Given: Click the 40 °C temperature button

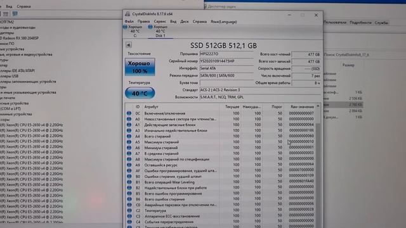Looking at the screenshot, I should [x=140, y=93].
